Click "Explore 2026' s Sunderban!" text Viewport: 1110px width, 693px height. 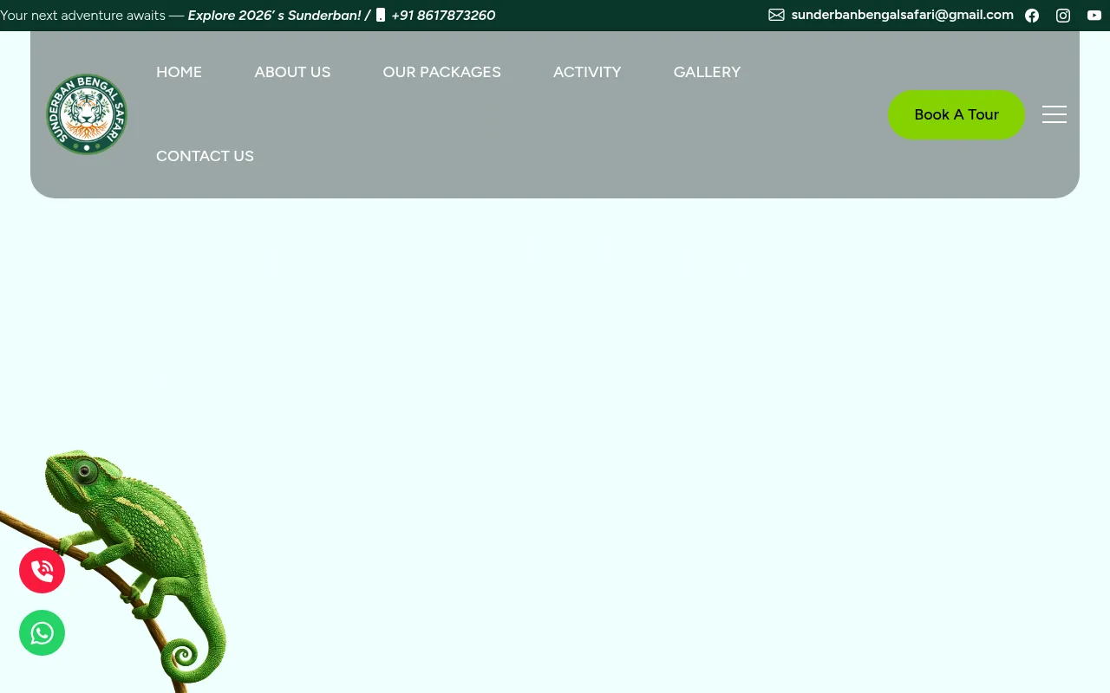[x=274, y=16]
